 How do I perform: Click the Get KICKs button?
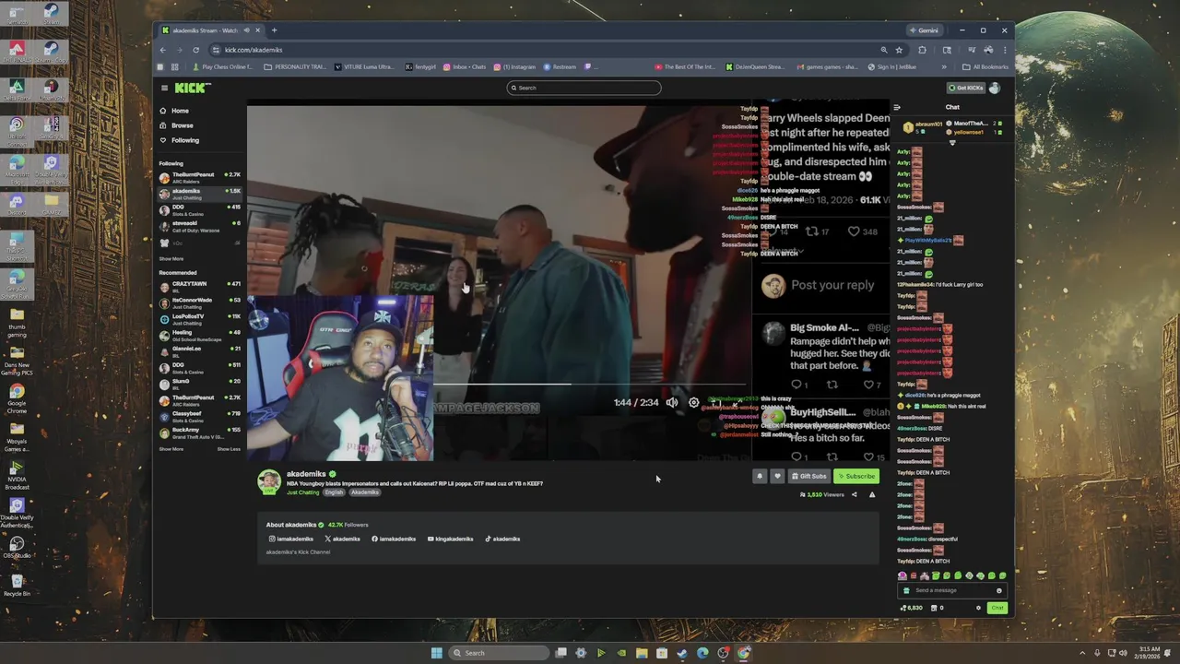(x=966, y=88)
